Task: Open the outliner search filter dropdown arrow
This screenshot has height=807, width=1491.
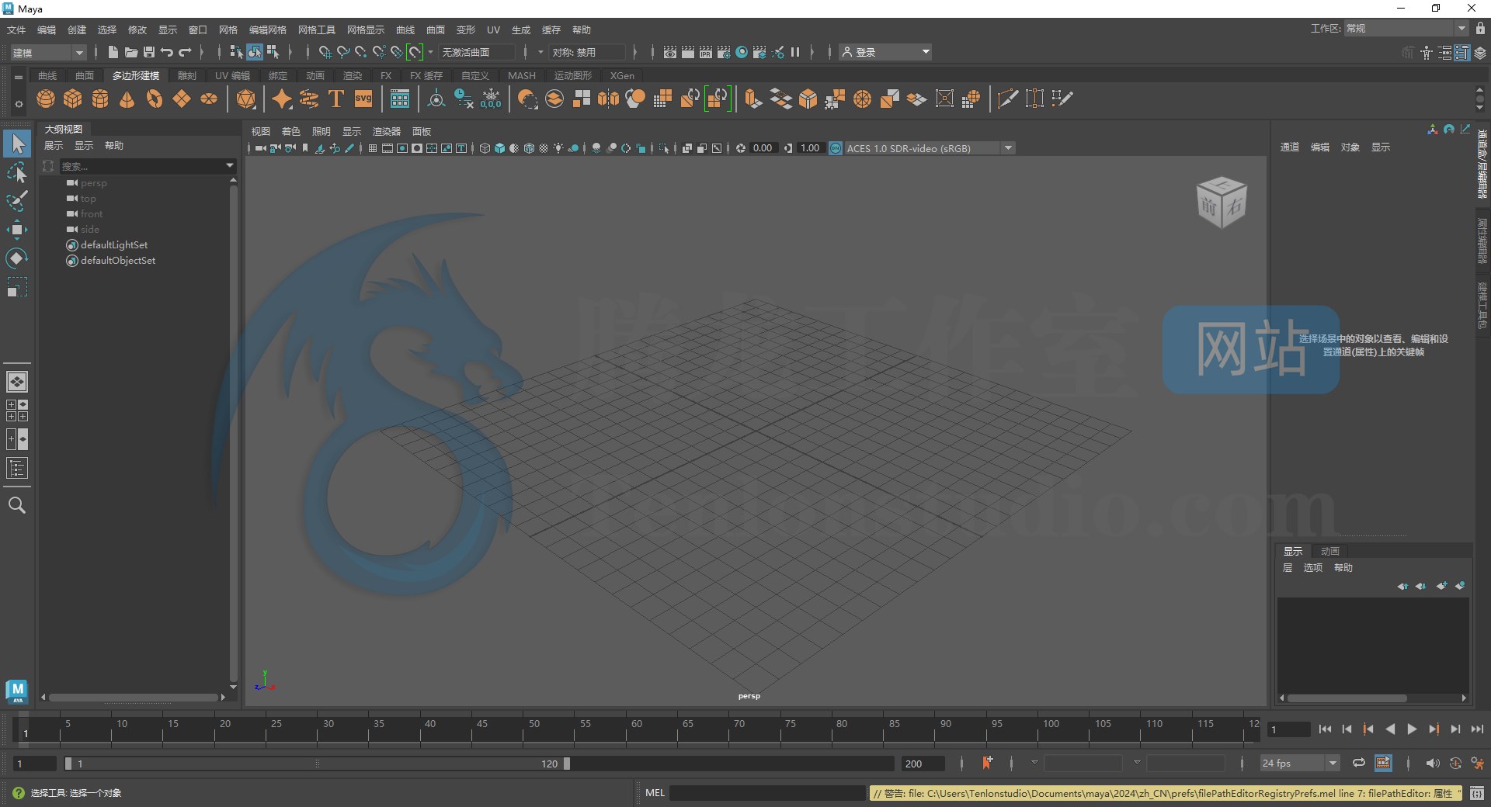Action: point(230,165)
